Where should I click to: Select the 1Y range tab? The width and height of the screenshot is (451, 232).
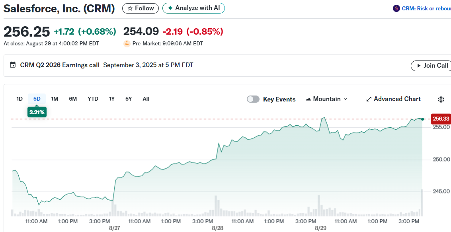coord(112,99)
